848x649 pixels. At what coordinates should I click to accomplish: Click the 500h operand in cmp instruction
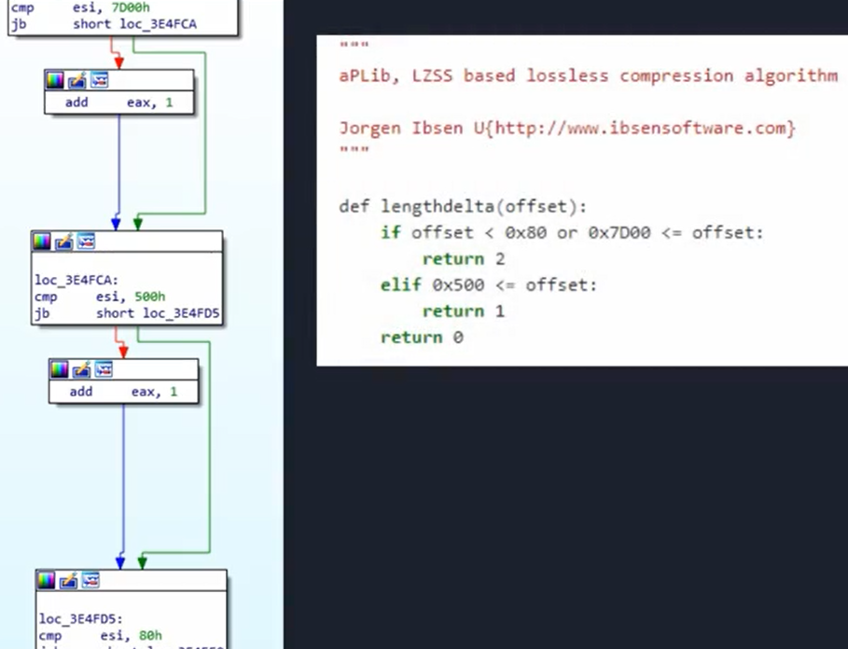pos(148,297)
